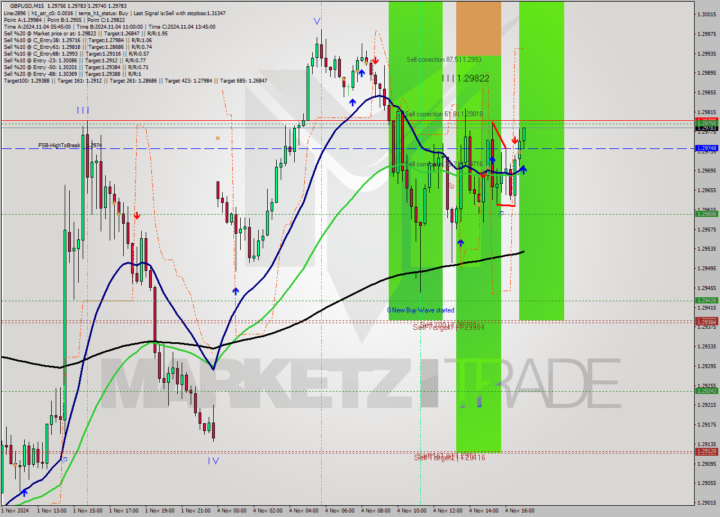This screenshot has height=517, width=720.
Task: Click the 'Sell %10 @ C_Entry88' info line
Action: click(76, 53)
